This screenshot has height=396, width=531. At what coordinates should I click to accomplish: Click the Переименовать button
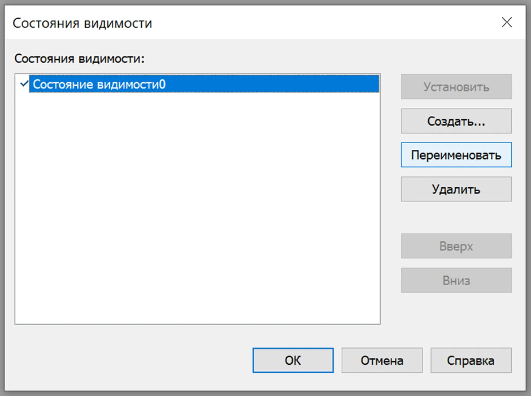[456, 155]
